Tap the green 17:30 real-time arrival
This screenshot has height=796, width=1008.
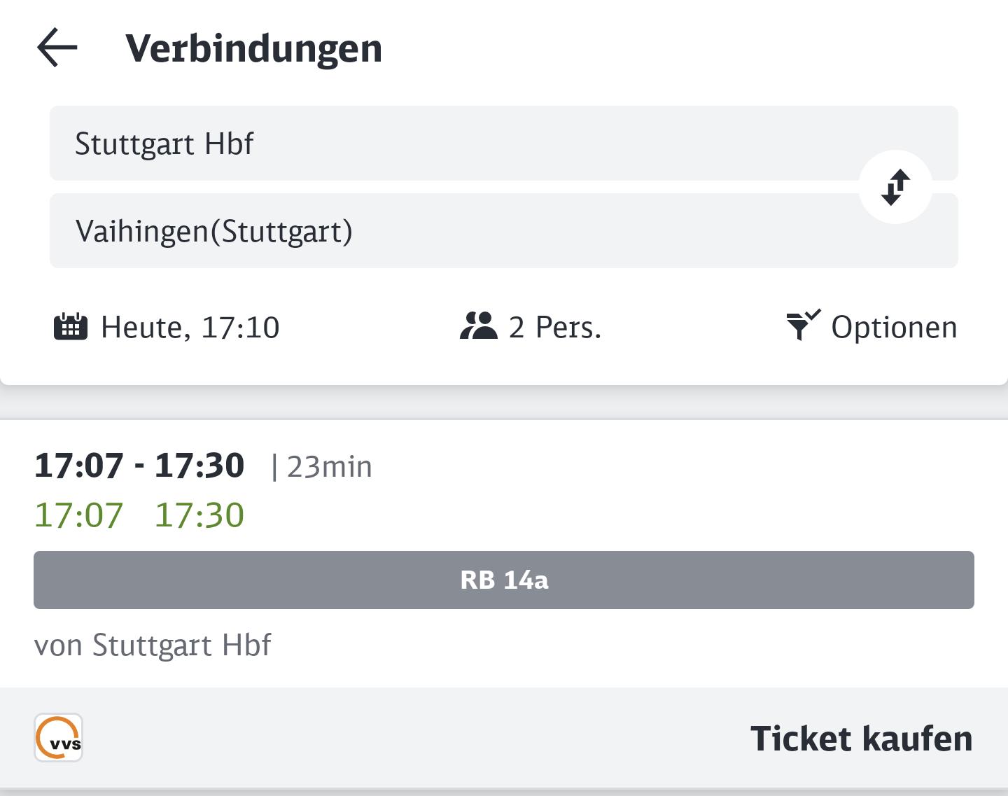click(199, 515)
